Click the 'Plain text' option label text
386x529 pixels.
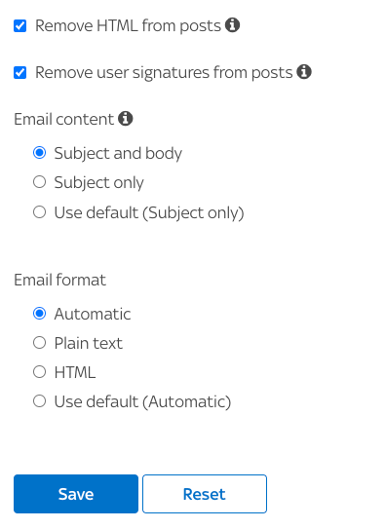point(89,343)
